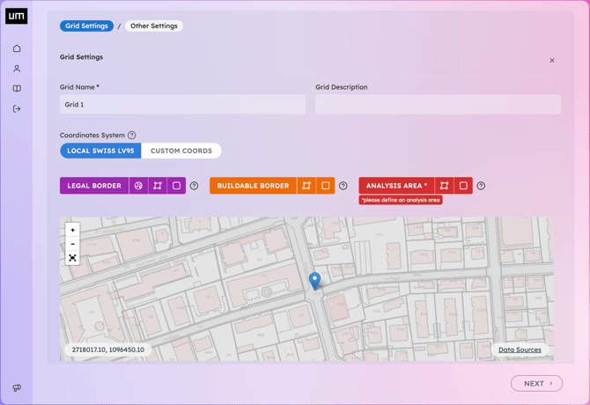Image resolution: width=590 pixels, height=405 pixels.
Task: Open the Data Sources link
Action: point(520,350)
